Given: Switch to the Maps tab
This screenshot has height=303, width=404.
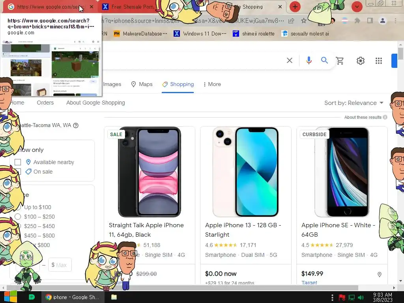Looking at the screenshot, I should 142,84.
